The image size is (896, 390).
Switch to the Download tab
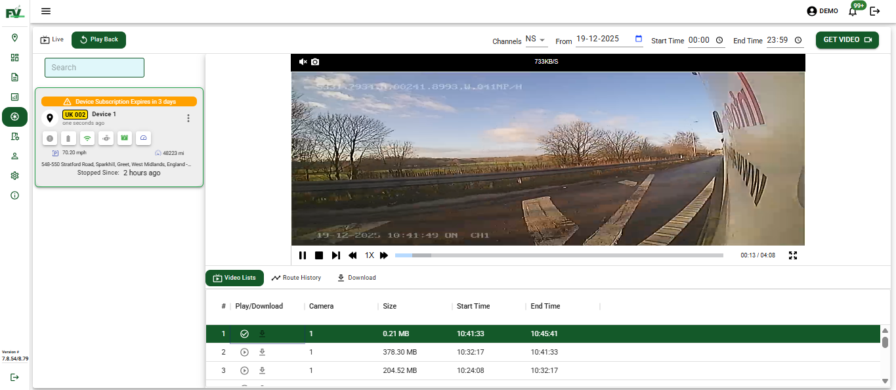356,278
